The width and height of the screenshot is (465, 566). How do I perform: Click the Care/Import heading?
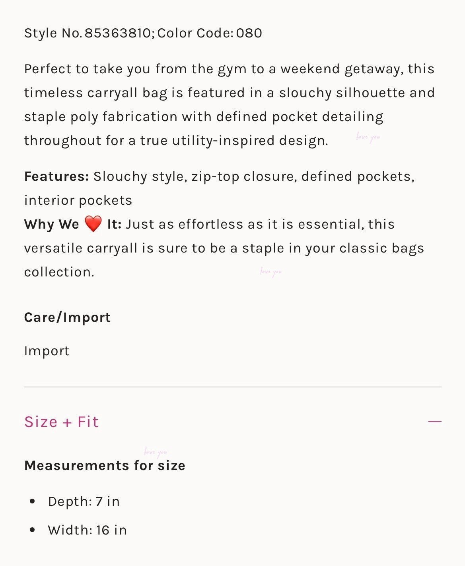[67, 317]
